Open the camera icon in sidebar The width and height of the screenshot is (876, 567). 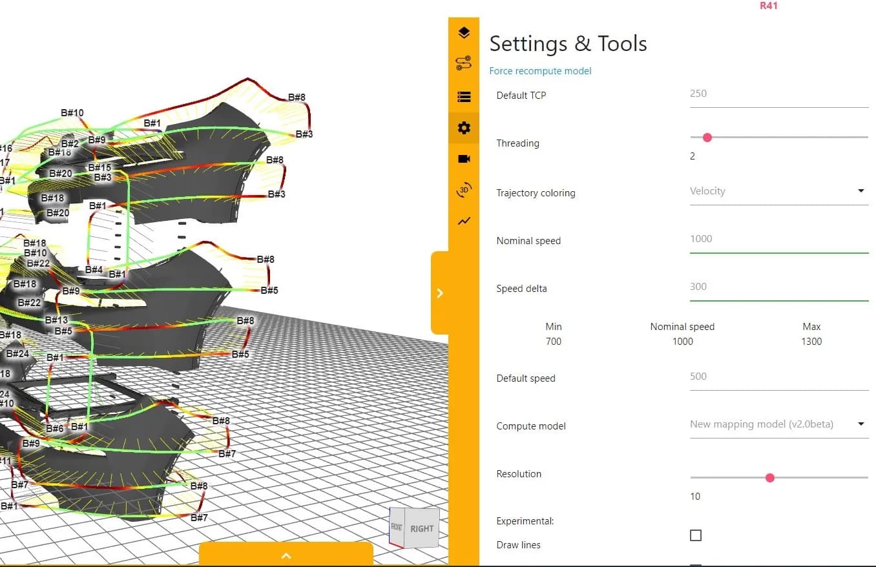[x=464, y=159]
